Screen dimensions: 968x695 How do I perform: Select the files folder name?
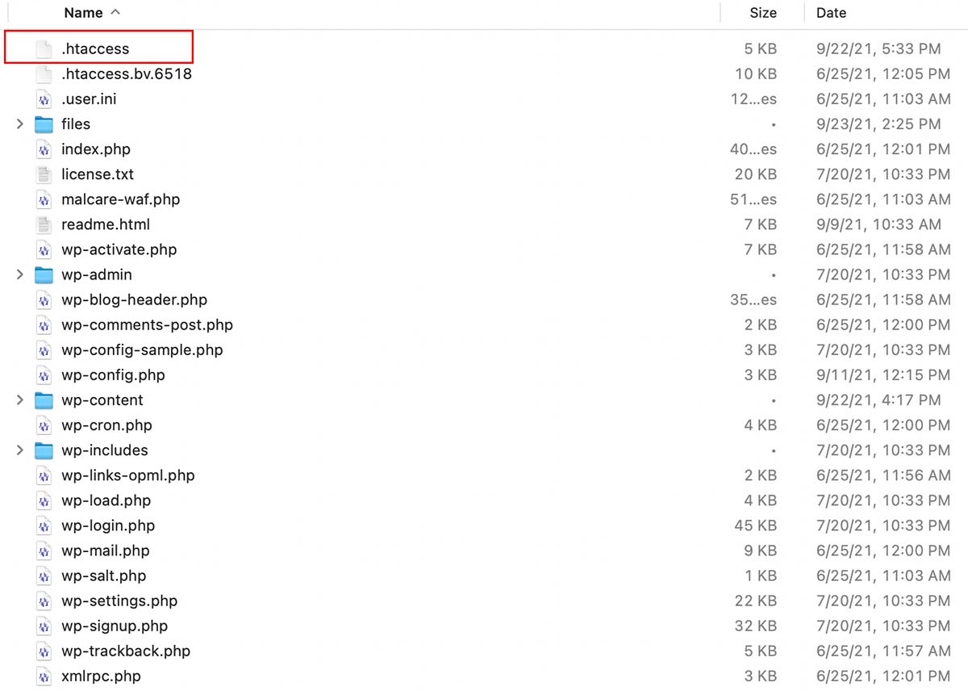[76, 124]
